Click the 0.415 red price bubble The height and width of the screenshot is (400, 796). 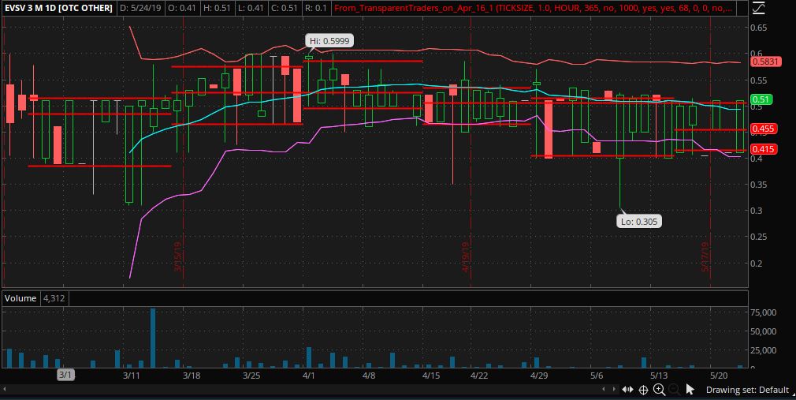pos(762,149)
